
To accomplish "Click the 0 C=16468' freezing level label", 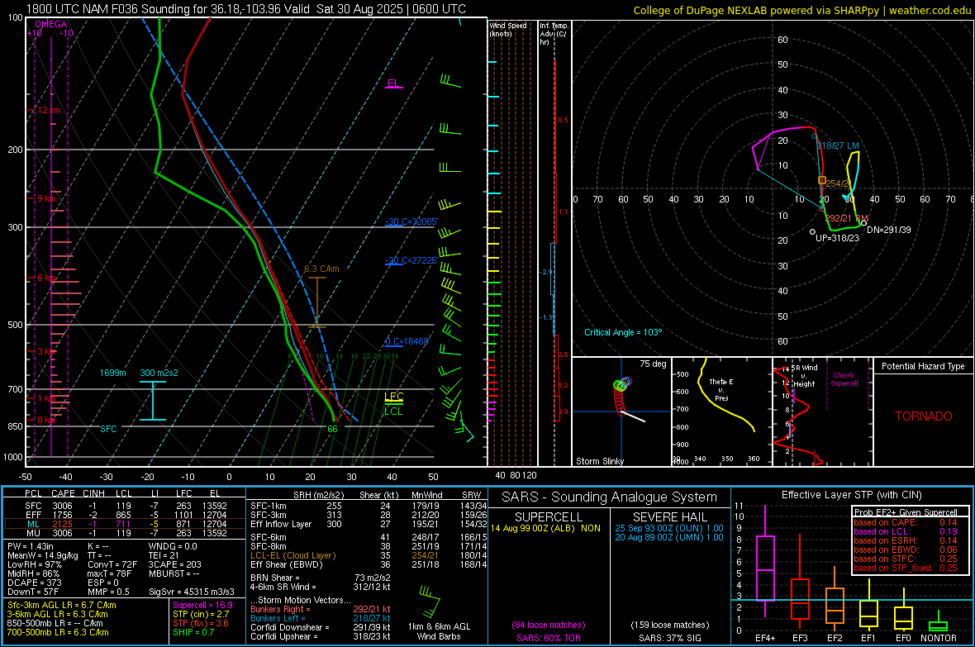I will tap(407, 341).
